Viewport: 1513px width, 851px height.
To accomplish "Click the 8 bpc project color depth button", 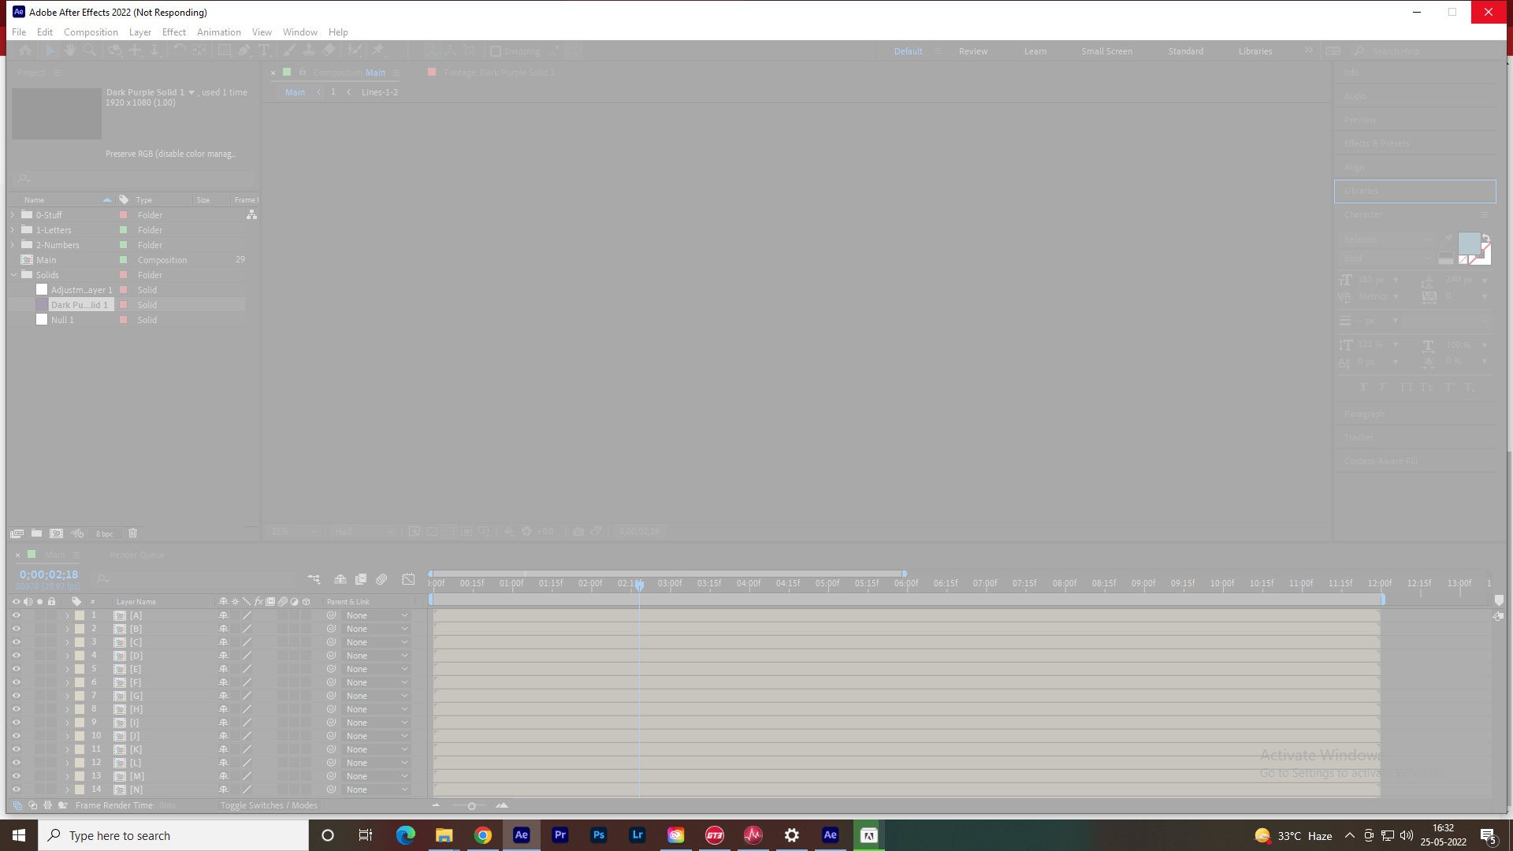I will point(104,533).
